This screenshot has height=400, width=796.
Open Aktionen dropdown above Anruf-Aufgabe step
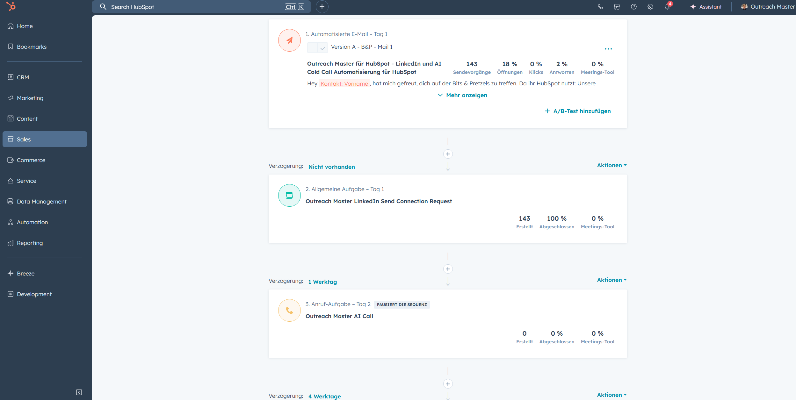[x=611, y=280]
